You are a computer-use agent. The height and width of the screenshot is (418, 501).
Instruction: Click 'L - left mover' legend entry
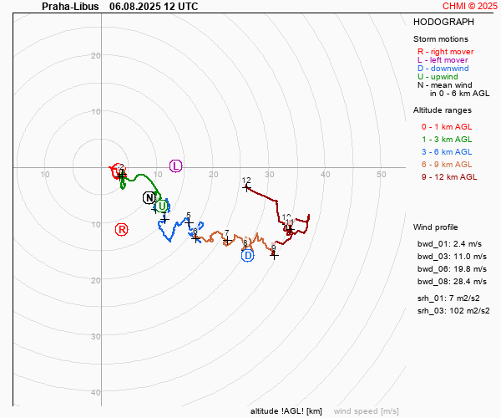click(x=443, y=60)
